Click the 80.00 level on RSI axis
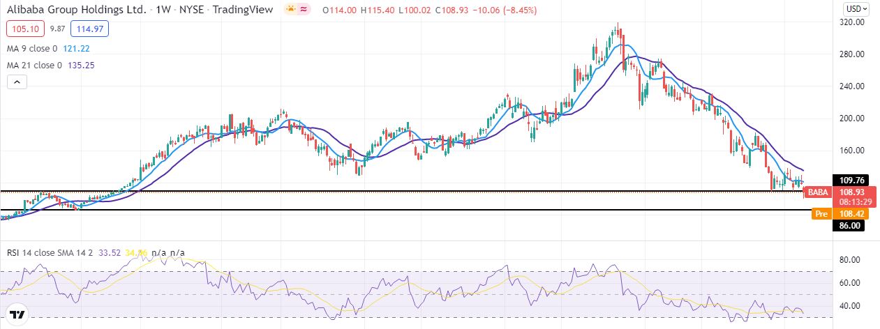 (849, 261)
